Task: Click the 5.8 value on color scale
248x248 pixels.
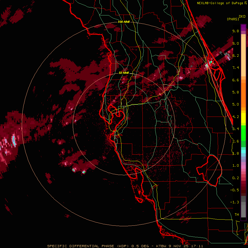Action: tap(236, 92)
